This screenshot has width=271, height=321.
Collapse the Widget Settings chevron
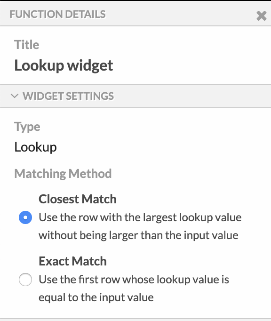15,96
